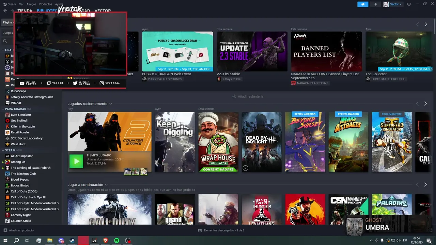This screenshot has width=436, height=245.
Task: Select The Binding of Isaac: Rebirth
Action: click(31, 168)
